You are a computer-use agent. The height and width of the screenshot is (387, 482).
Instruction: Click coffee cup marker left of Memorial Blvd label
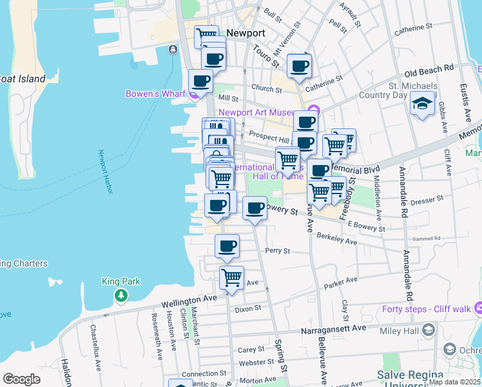tap(319, 169)
